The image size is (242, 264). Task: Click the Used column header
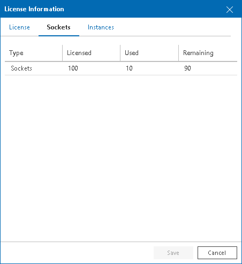click(149, 53)
